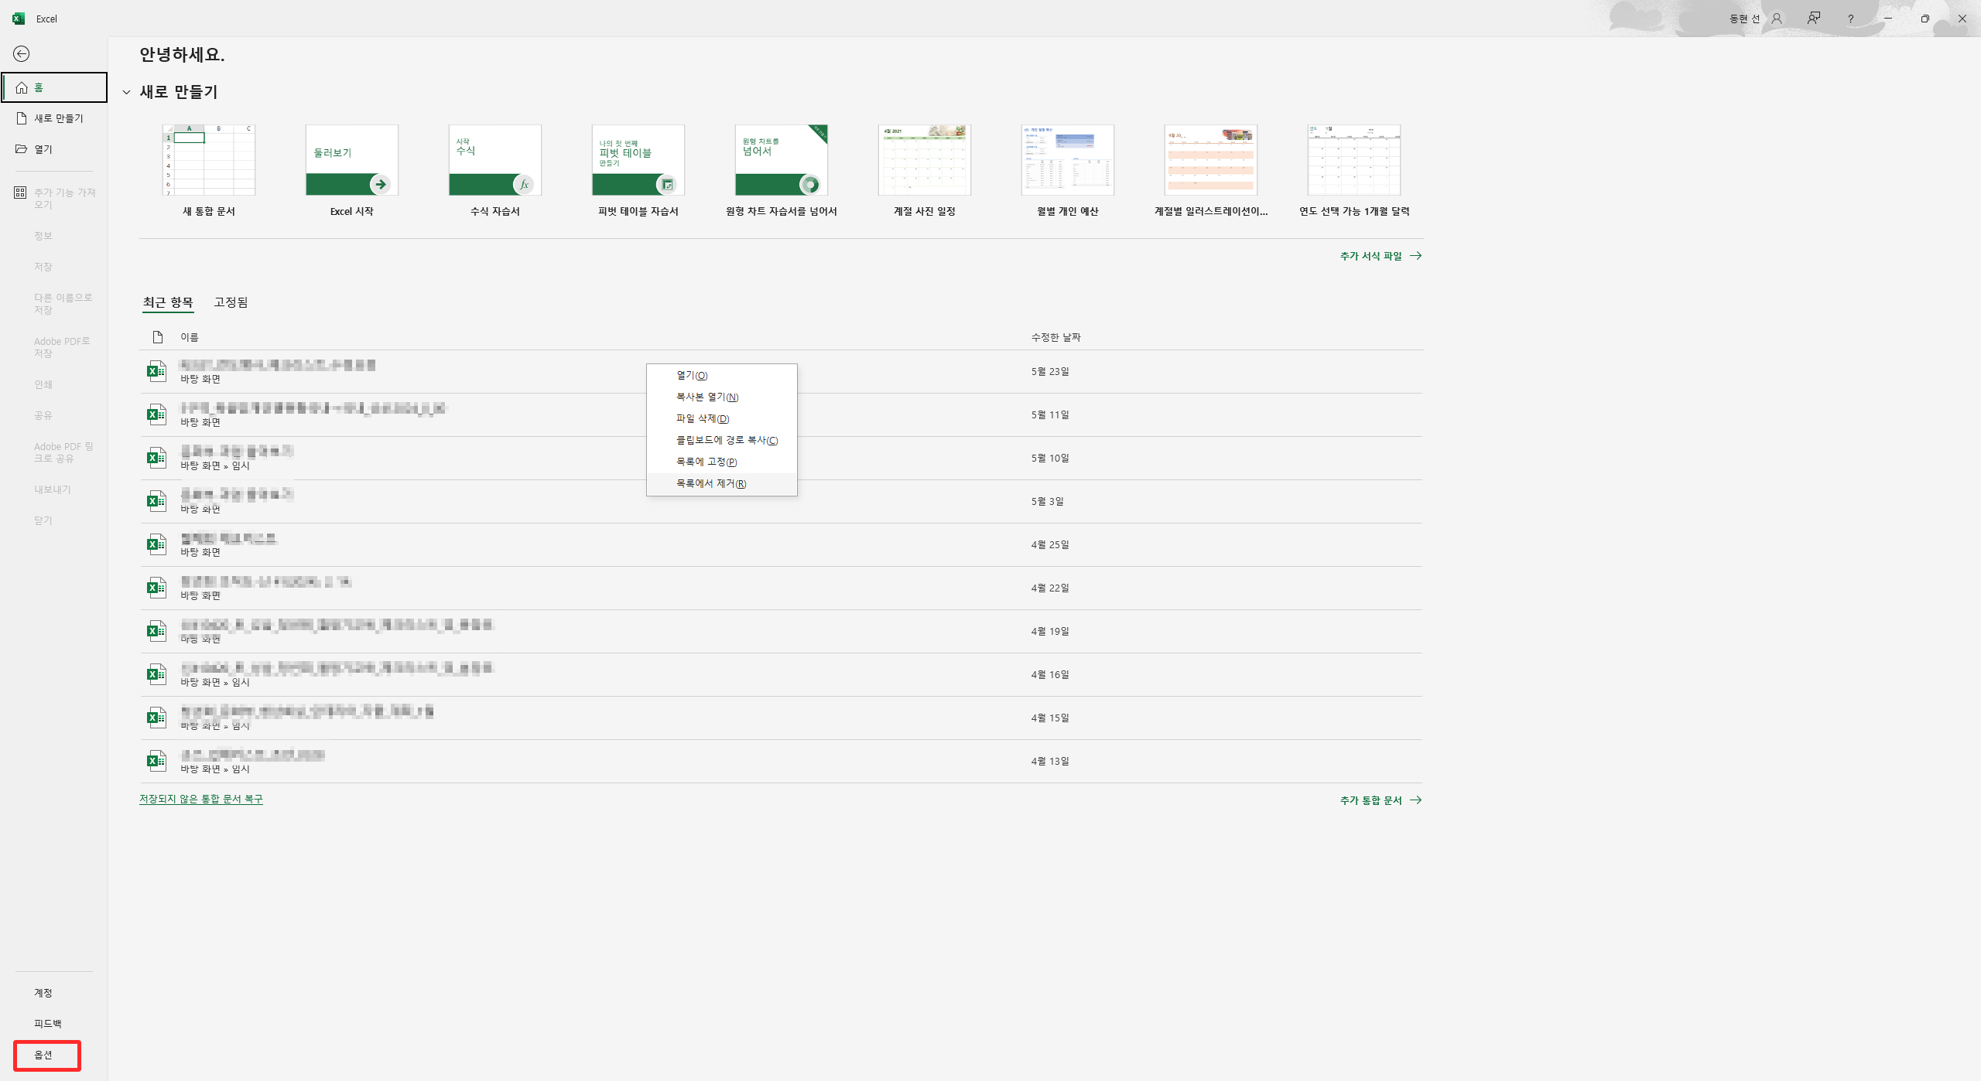Select the 새 통합 문서 template thumbnail
Image resolution: width=1981 pixels, height=1081 pixels.
pos(209,161)
